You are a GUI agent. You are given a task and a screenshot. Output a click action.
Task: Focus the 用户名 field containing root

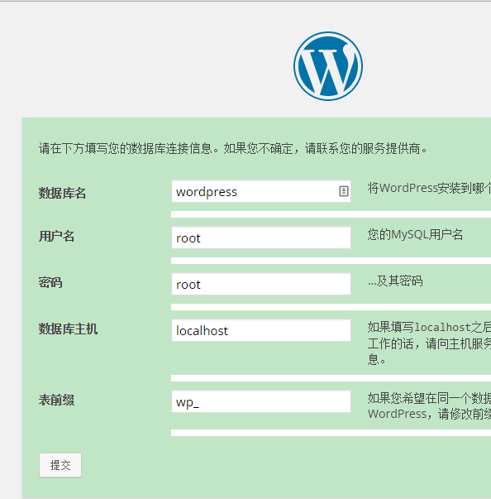click(261, 238)
